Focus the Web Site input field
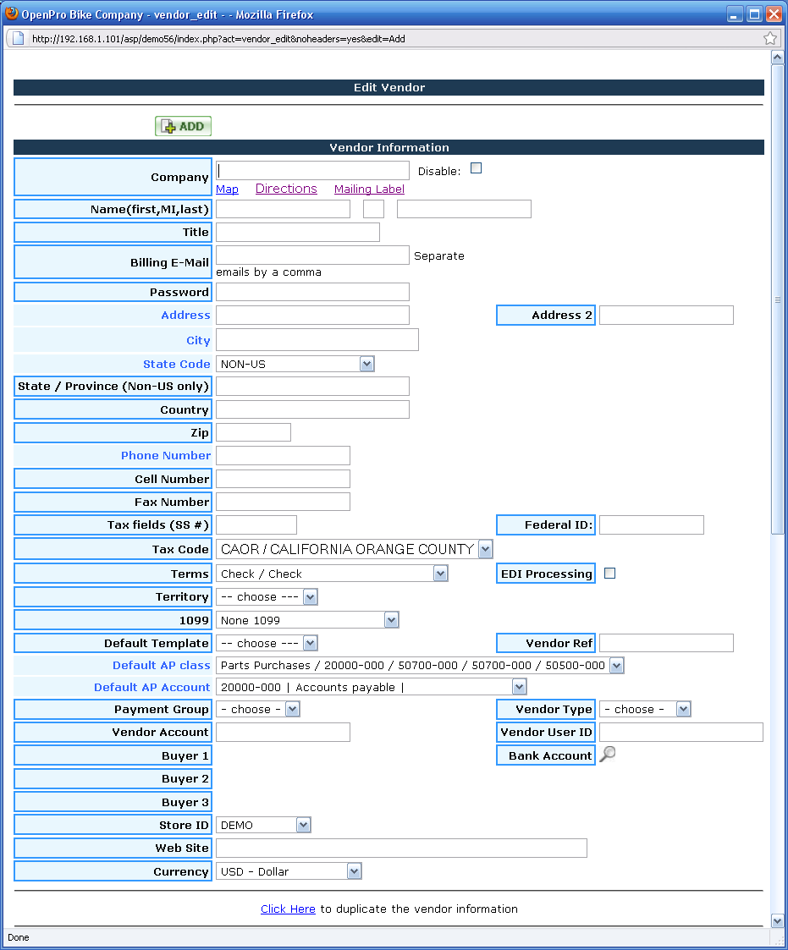This screenshot has width=788, height=950. click(x=401, y=848)
